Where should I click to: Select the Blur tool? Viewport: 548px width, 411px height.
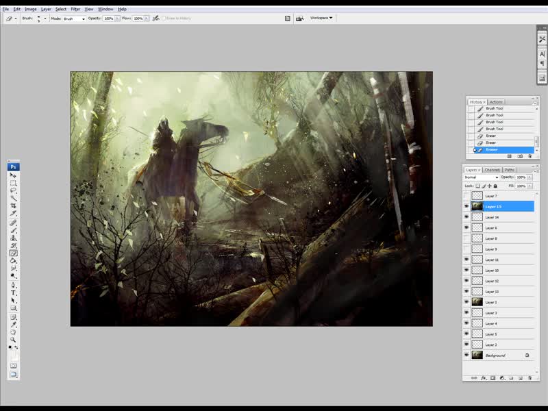coord(13,269)
